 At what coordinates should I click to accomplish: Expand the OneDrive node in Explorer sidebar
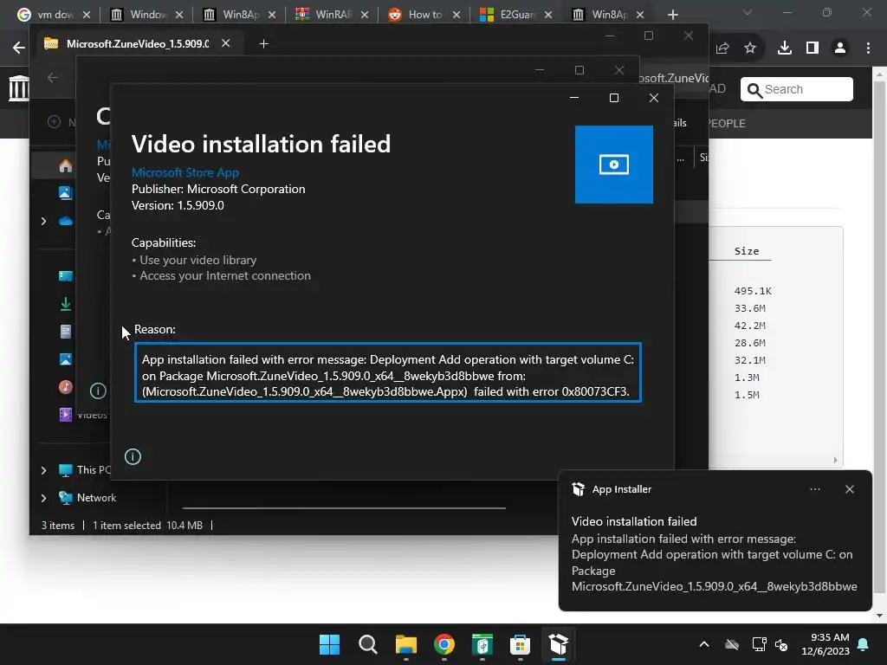click(x=43, y=221)
